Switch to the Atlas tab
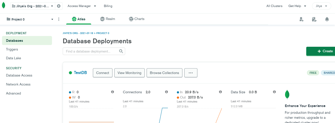The image size is (335, 123). click(79, 19)
